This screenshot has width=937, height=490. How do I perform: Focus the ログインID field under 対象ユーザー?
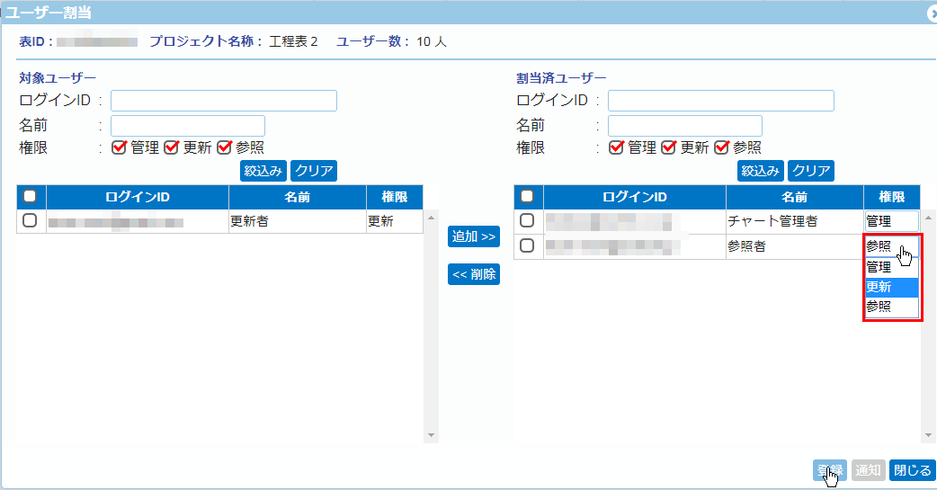(x=223, y=100)
